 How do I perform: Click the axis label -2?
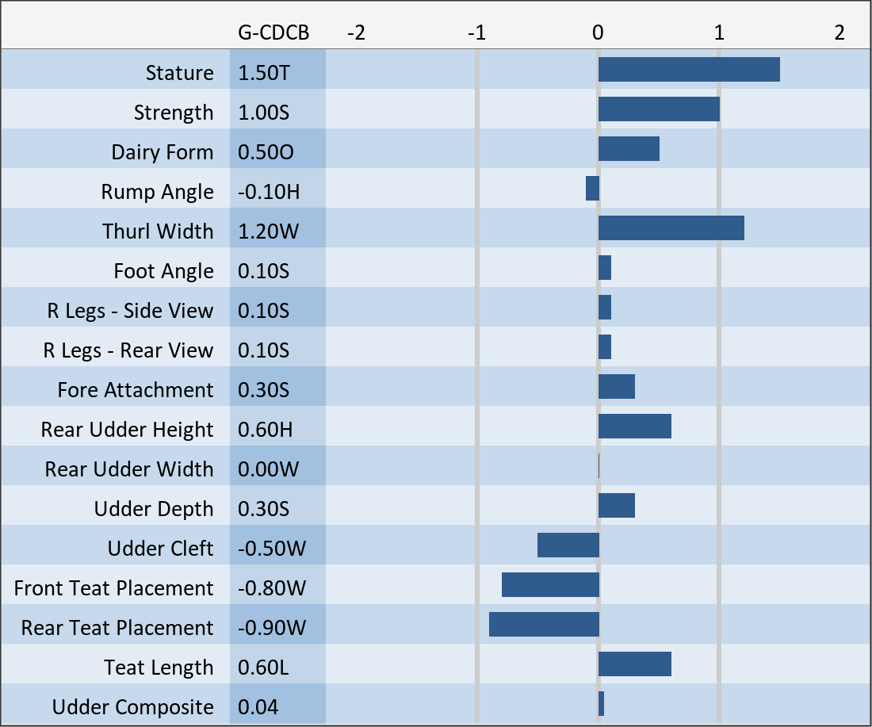coord(357,33)
